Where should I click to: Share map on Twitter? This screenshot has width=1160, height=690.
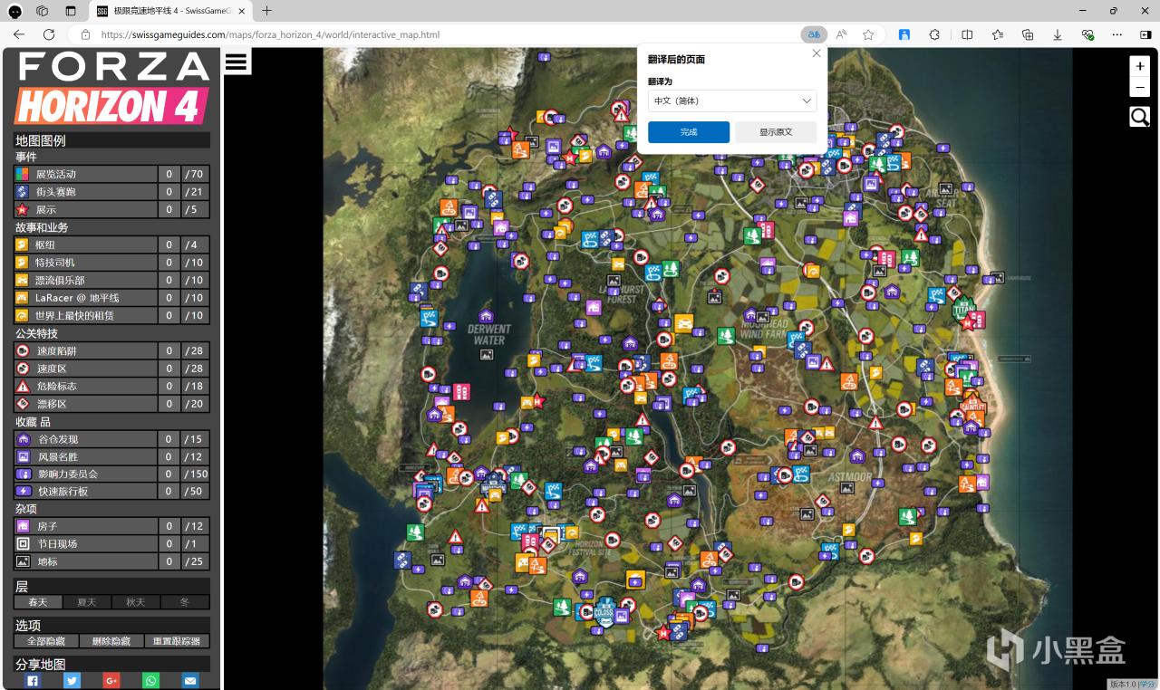[x=72, y=681]
